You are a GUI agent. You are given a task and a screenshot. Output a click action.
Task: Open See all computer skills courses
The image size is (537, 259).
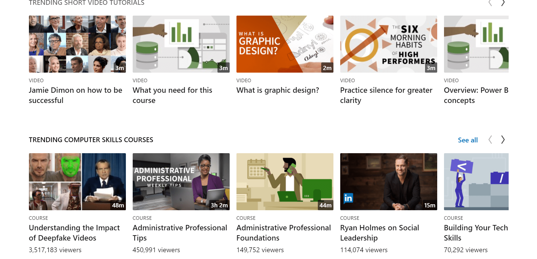468,140
